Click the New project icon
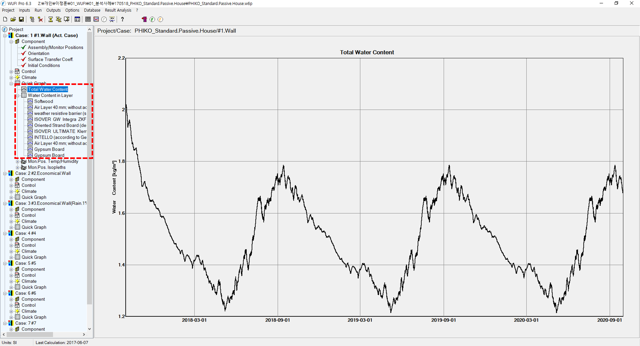This screenshot has height=346, width=640. (5, 19)
